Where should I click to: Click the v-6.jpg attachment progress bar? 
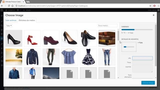coord(129,47)
